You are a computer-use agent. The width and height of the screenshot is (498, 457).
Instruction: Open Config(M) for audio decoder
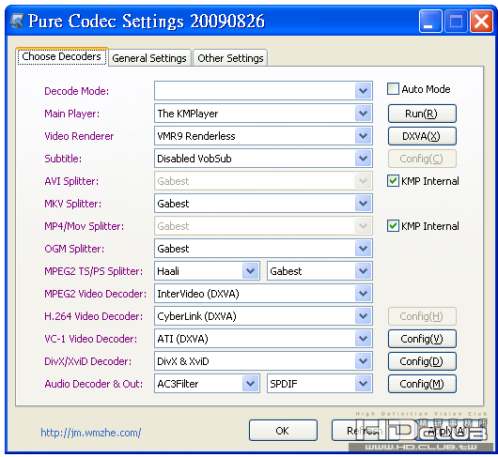tap(422, 384)
